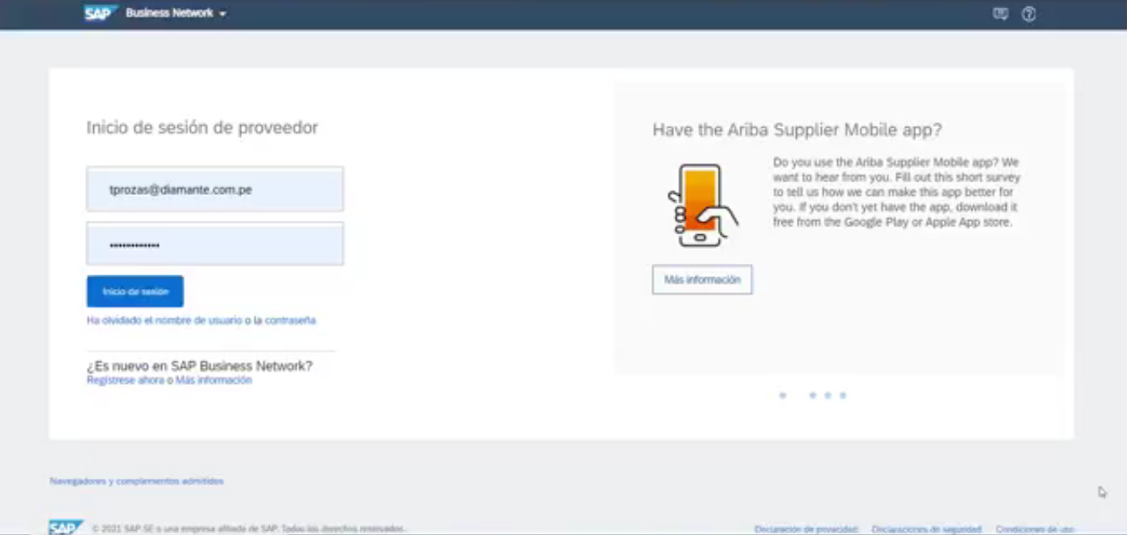Click the Más información button in app banner
This screenshot has width=1127, height=535.
click(703, 280)
